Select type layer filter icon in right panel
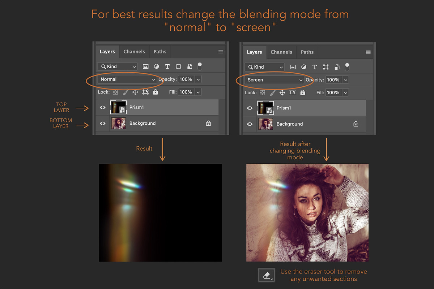Screen dimensions: 434x289 [x=315, y=67]
